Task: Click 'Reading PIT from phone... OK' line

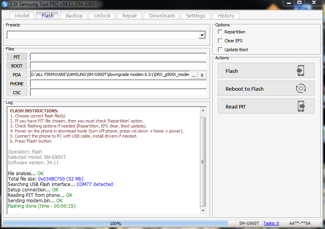Action: (x=40, y=195)
